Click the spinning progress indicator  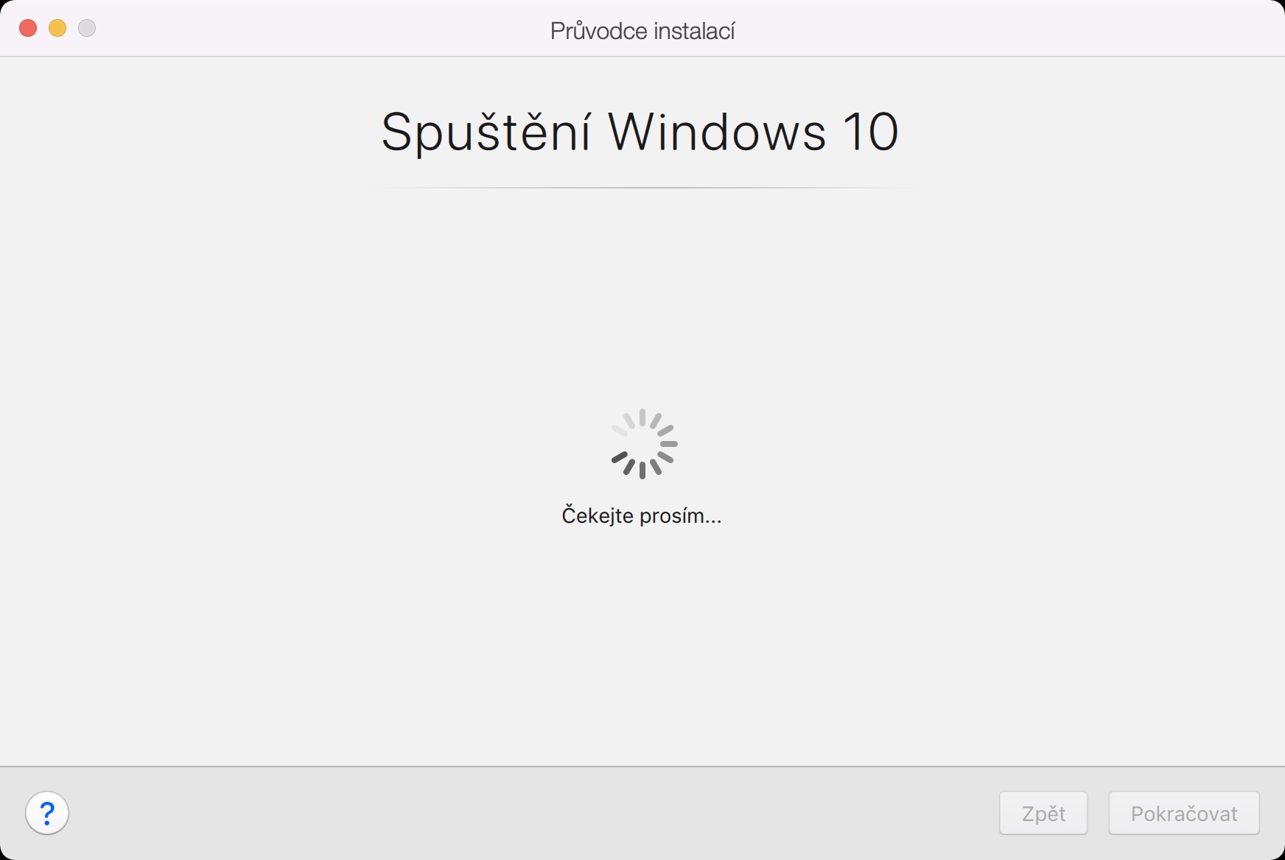point(643,444)
